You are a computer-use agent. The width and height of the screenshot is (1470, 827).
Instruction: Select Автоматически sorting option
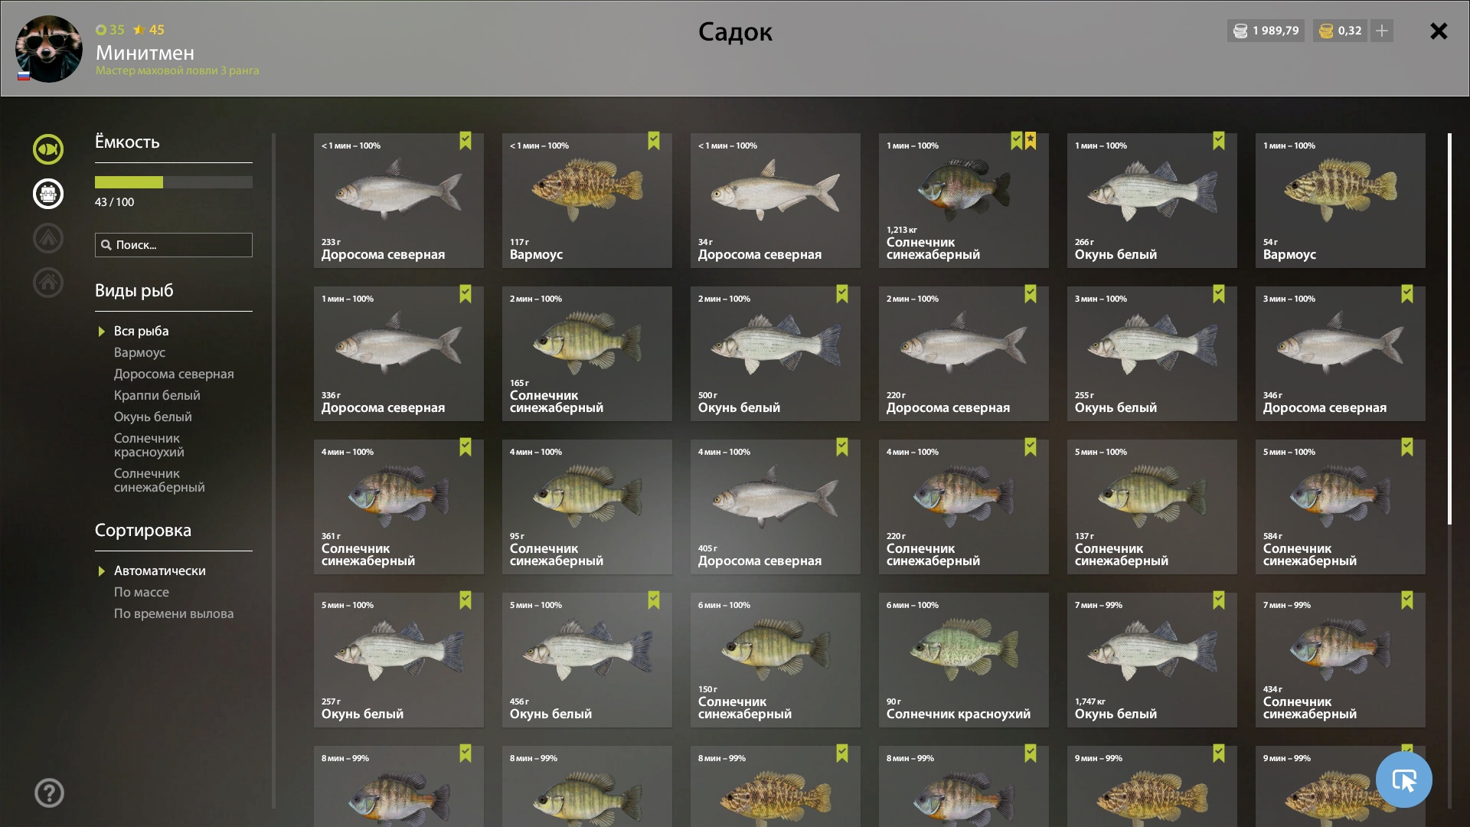click(160, 570)
